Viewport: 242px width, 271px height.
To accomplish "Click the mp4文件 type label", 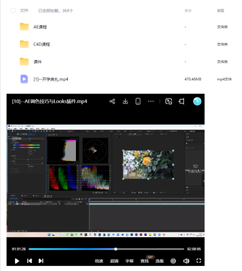I will click(x=224, y=79).
